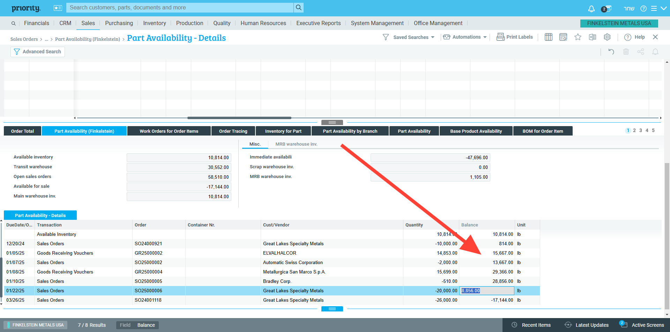Click the delete trash icon
Image resolution: width=670 pixels, height=332 pixels.
[x=626, y=52]
